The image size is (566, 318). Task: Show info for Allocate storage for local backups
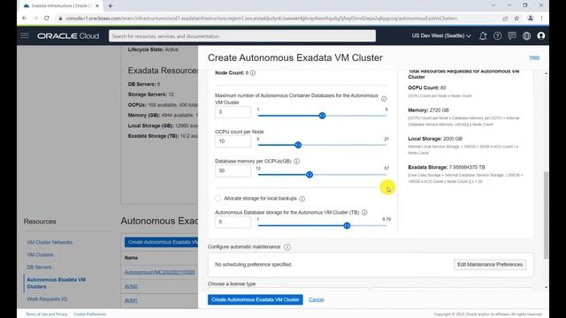point(302,199)
